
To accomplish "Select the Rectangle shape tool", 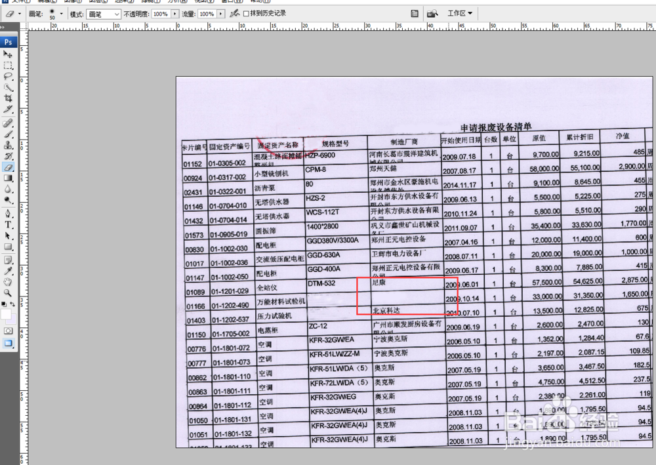I will (x=8, y=247).
